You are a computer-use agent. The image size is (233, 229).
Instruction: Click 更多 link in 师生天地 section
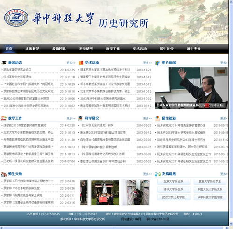click(x=147, y=174)
